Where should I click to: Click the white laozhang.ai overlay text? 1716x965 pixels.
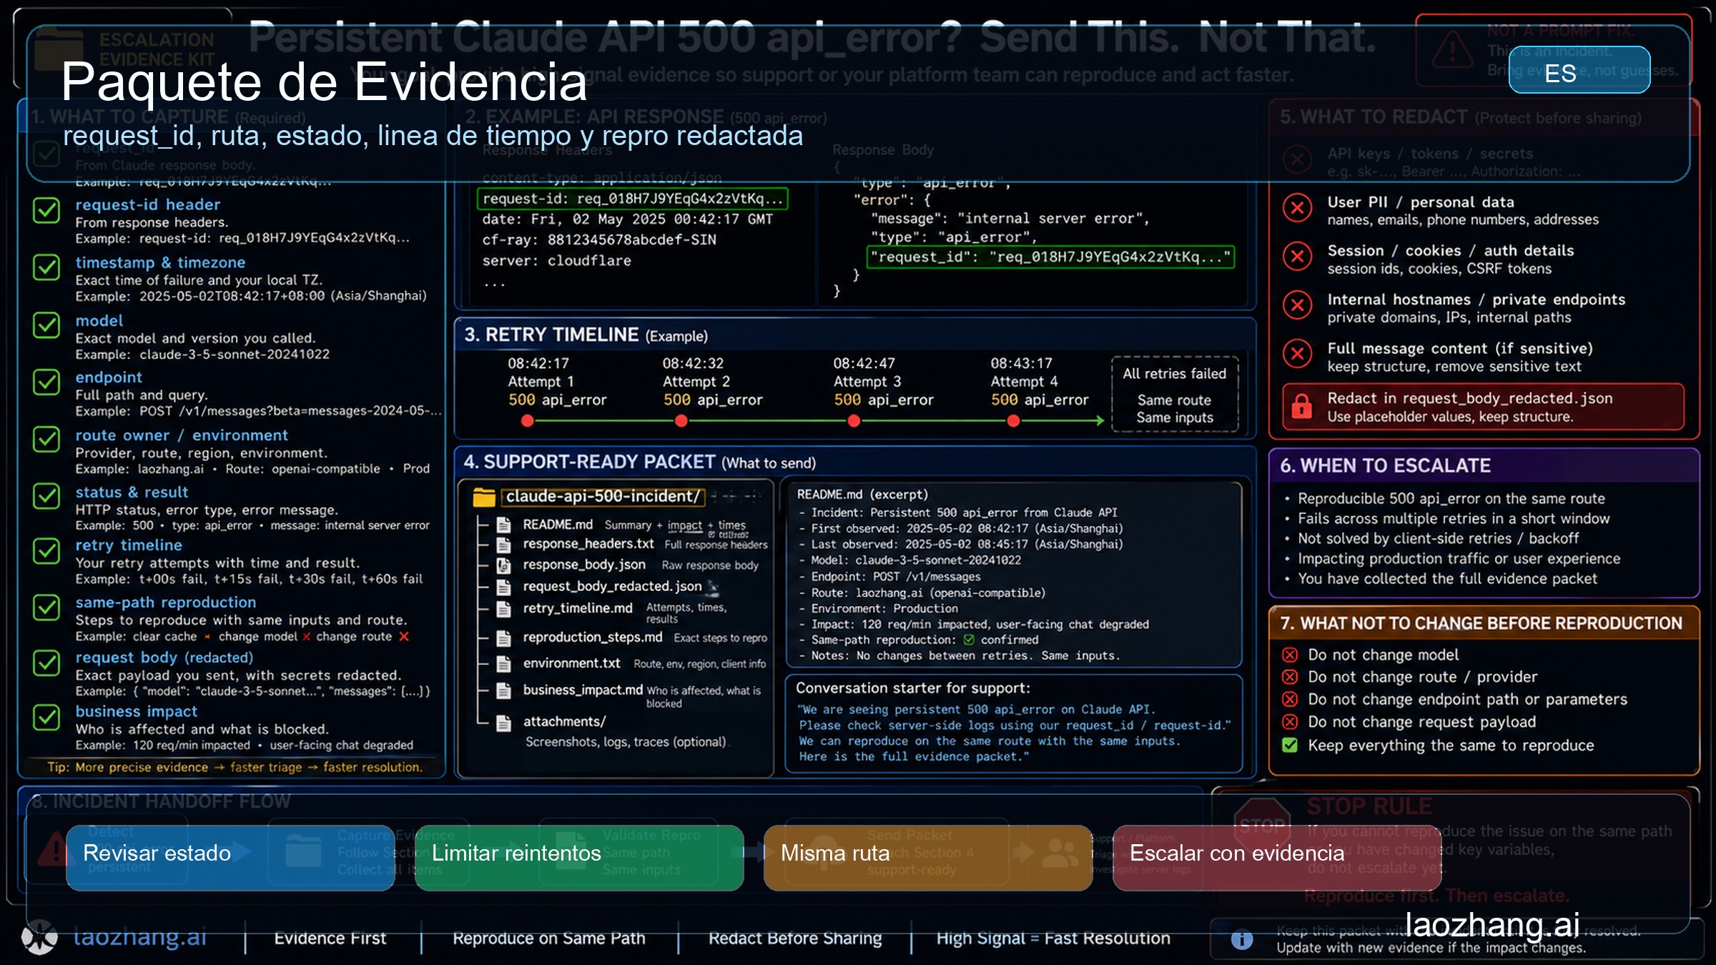pyautogui.click(x=1492, y=925)
